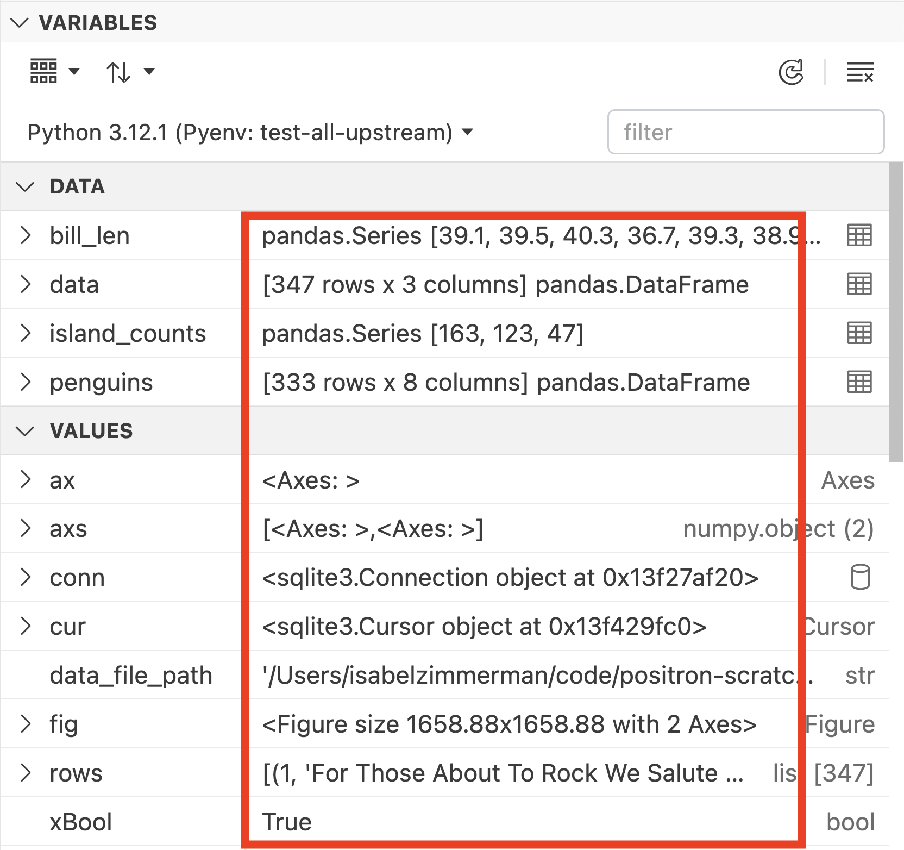Expand the rows list variable
904x850 pixels.
[x=24, y=773]
